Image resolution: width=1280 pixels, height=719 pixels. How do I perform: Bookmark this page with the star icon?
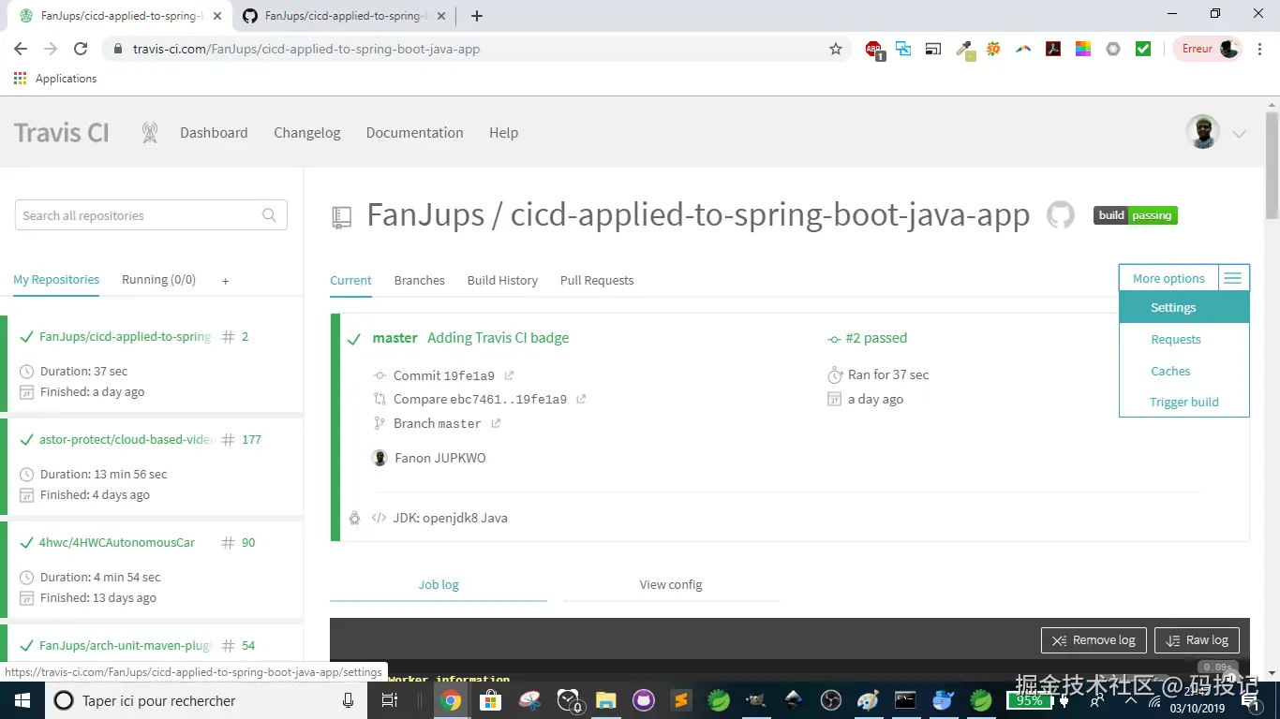[836, 49]
